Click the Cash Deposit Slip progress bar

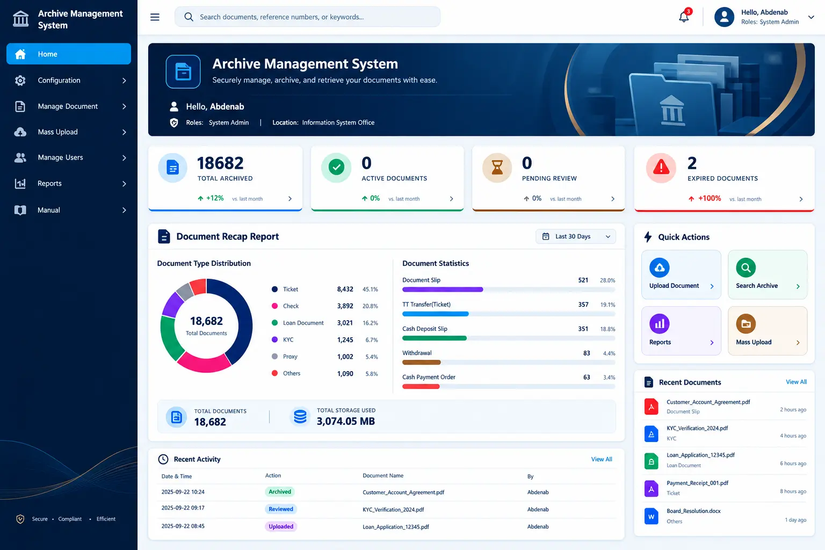coord(509,338)
